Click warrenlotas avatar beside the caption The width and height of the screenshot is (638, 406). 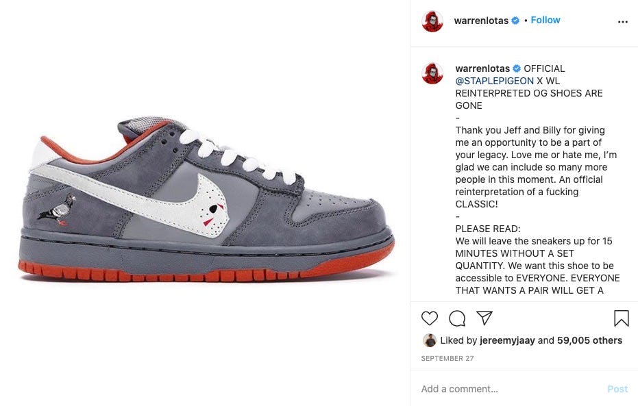click(x=432, y=73)
